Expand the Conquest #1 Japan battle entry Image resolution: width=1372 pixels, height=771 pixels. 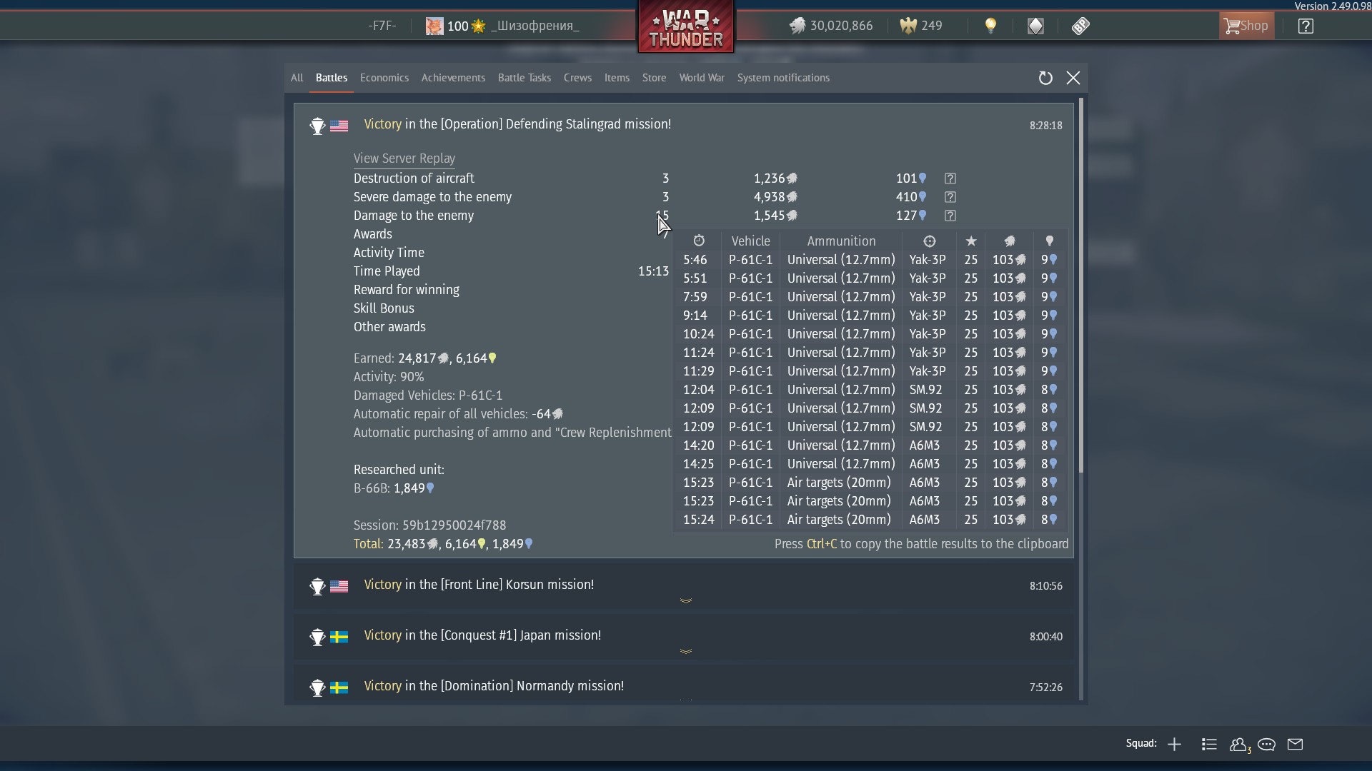click(685, 651)
